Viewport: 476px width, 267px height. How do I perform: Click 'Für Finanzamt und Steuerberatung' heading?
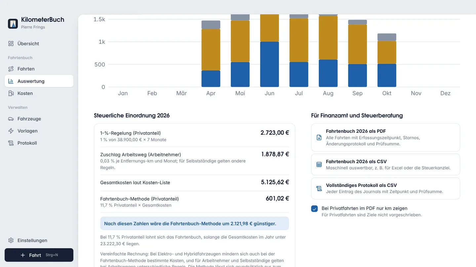357,116
